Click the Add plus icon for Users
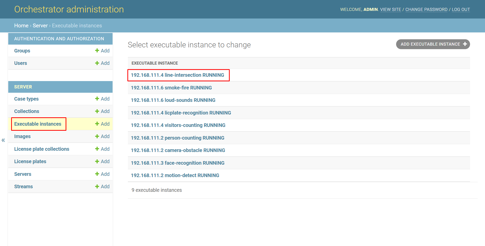 pos(97,63)
